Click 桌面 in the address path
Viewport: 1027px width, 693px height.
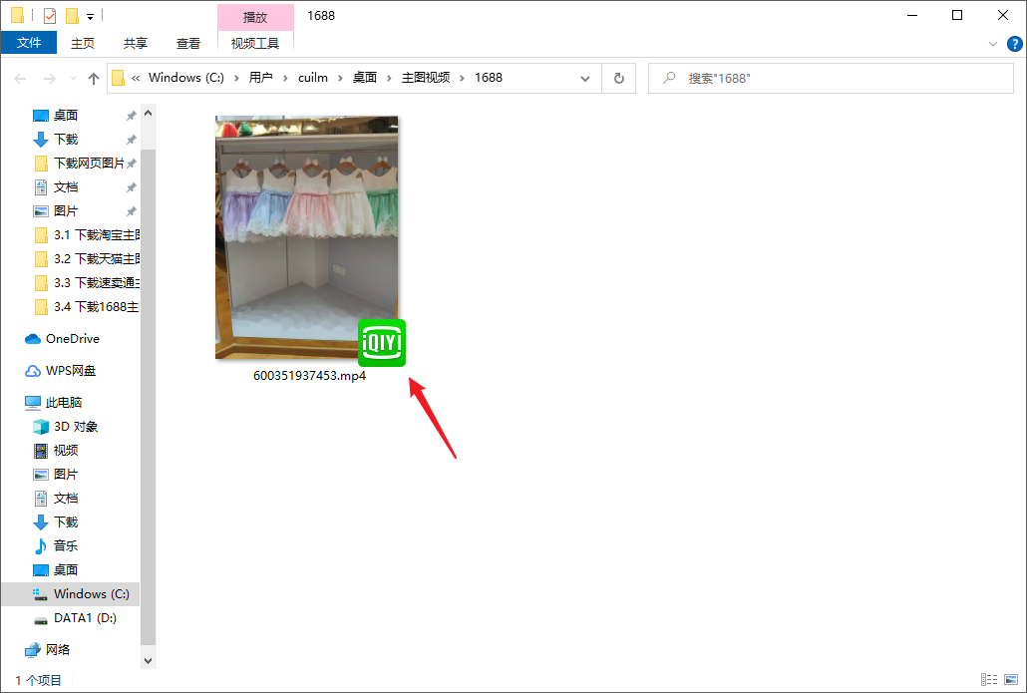click(x=365, y=78)
